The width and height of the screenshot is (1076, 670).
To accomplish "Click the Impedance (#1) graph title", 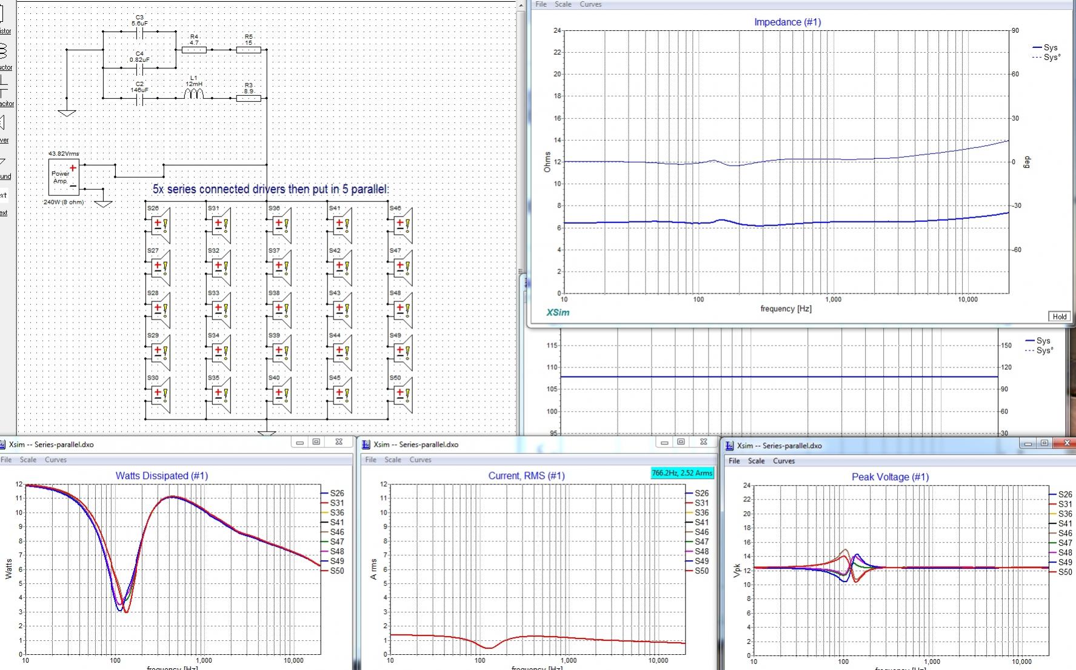I will point(787,22).
